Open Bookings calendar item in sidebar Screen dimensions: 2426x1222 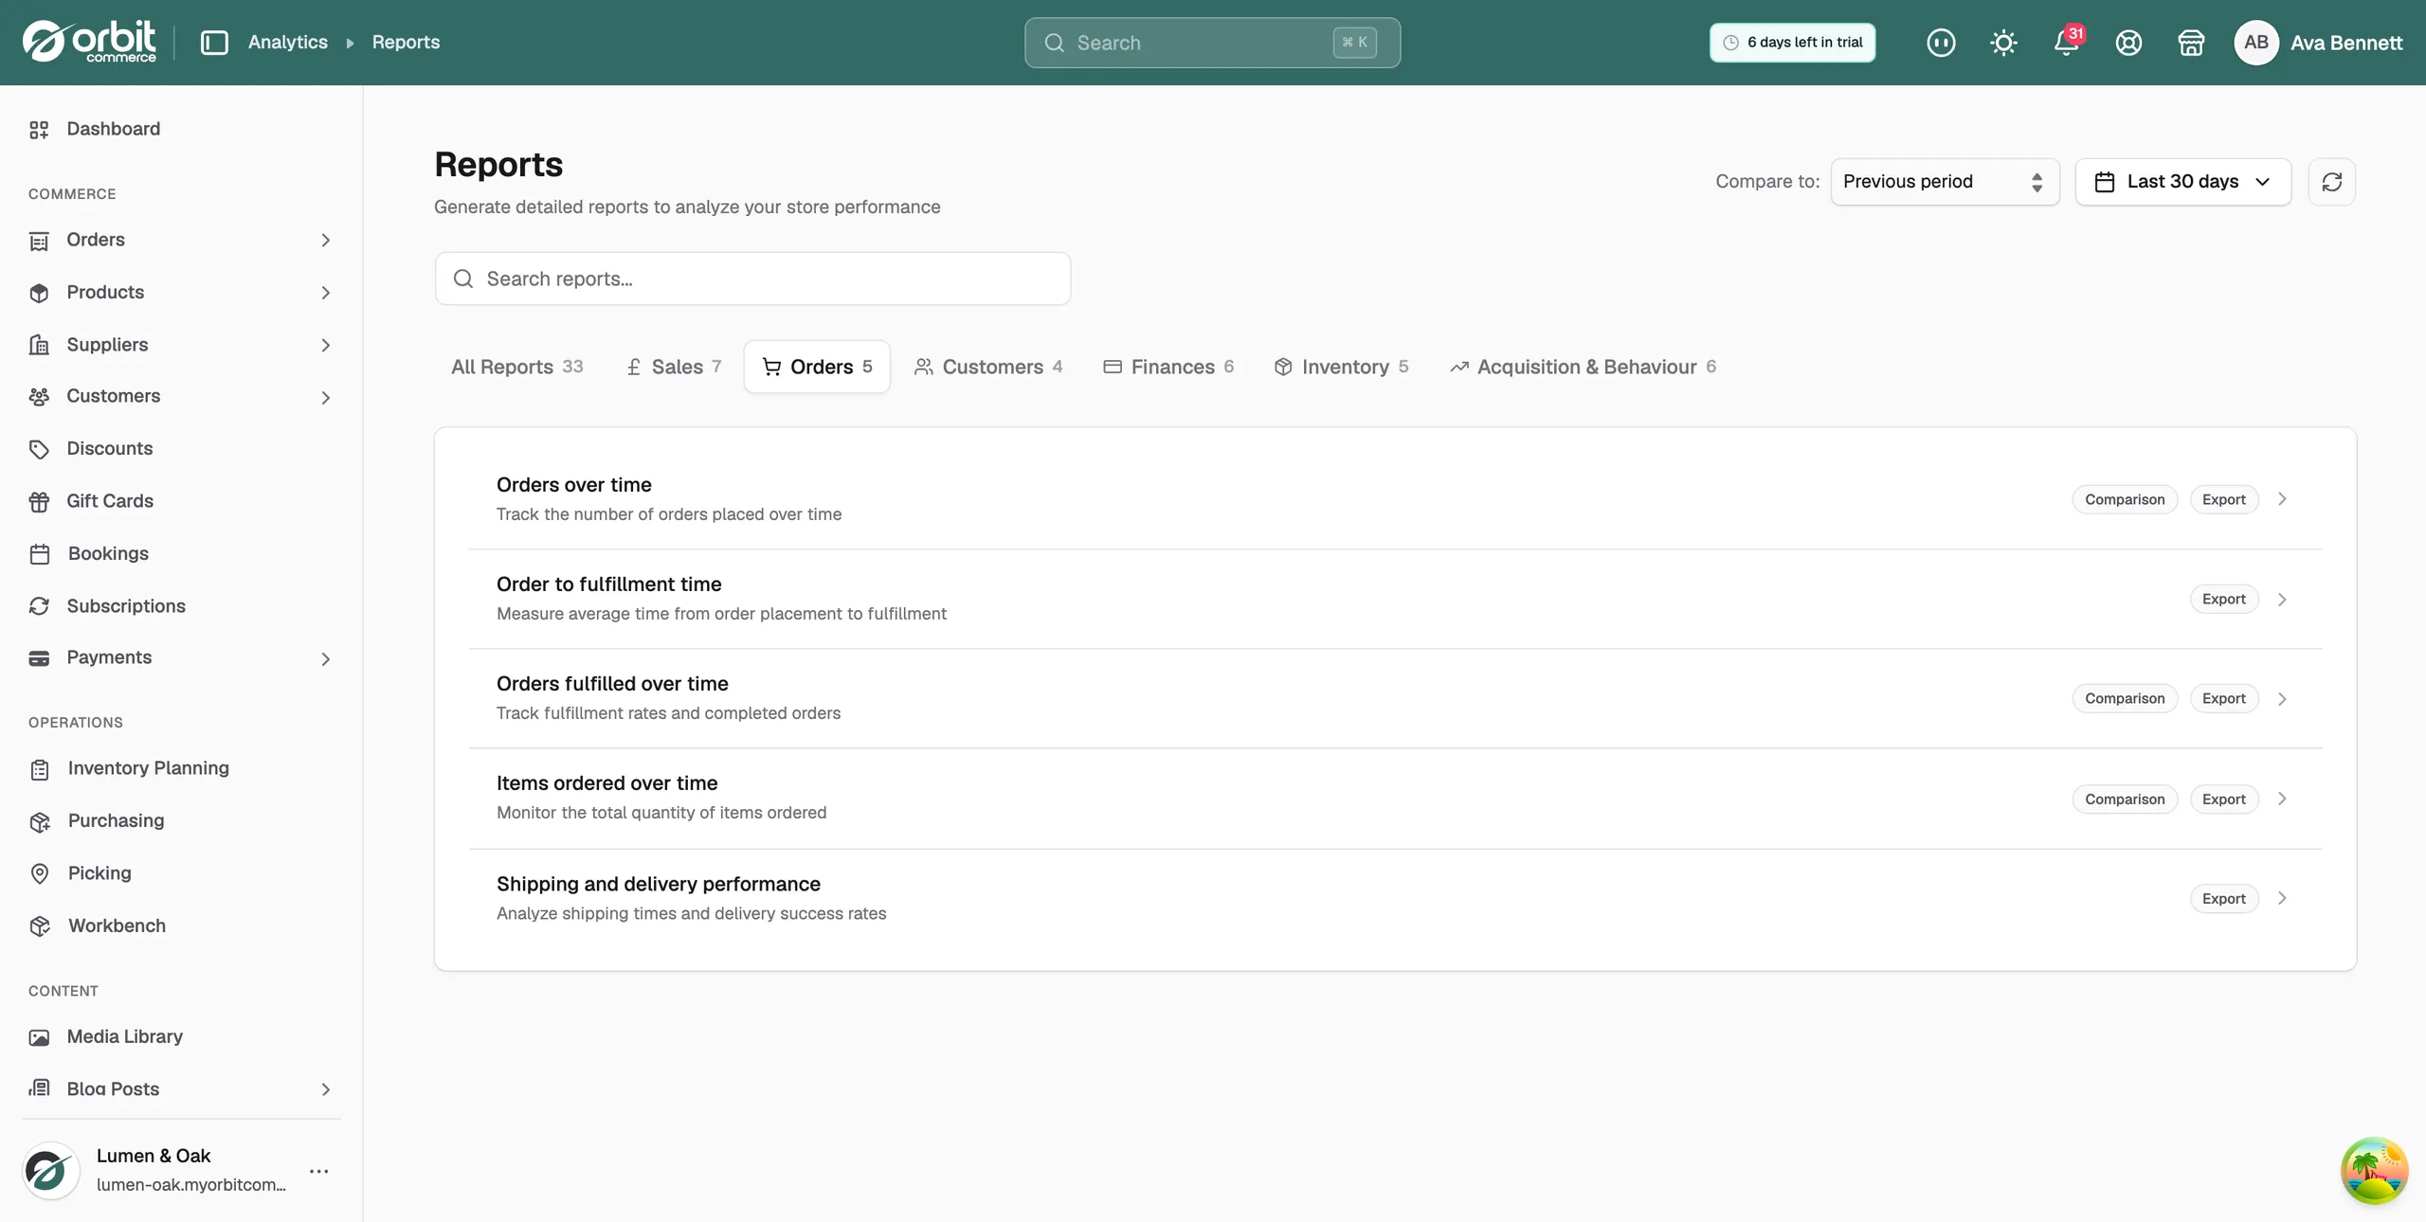[x=108, y=554]
